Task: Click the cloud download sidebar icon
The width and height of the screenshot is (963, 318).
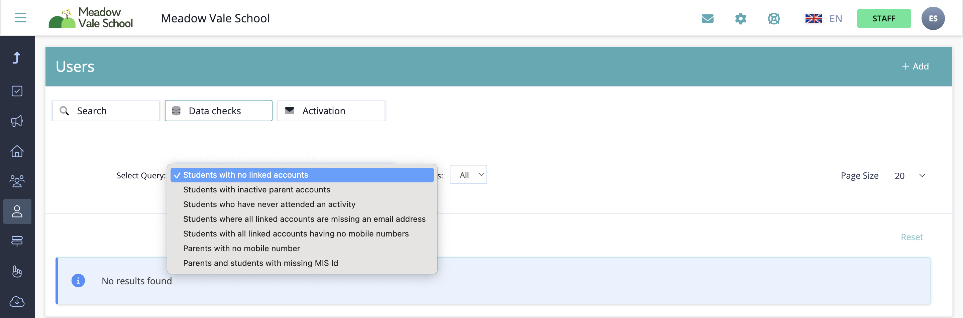Action: tap(17, 301)
